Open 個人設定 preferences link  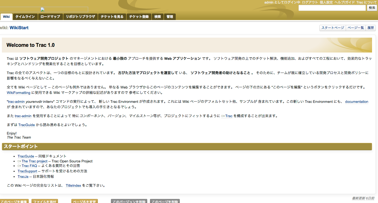[x=326, y=2]
